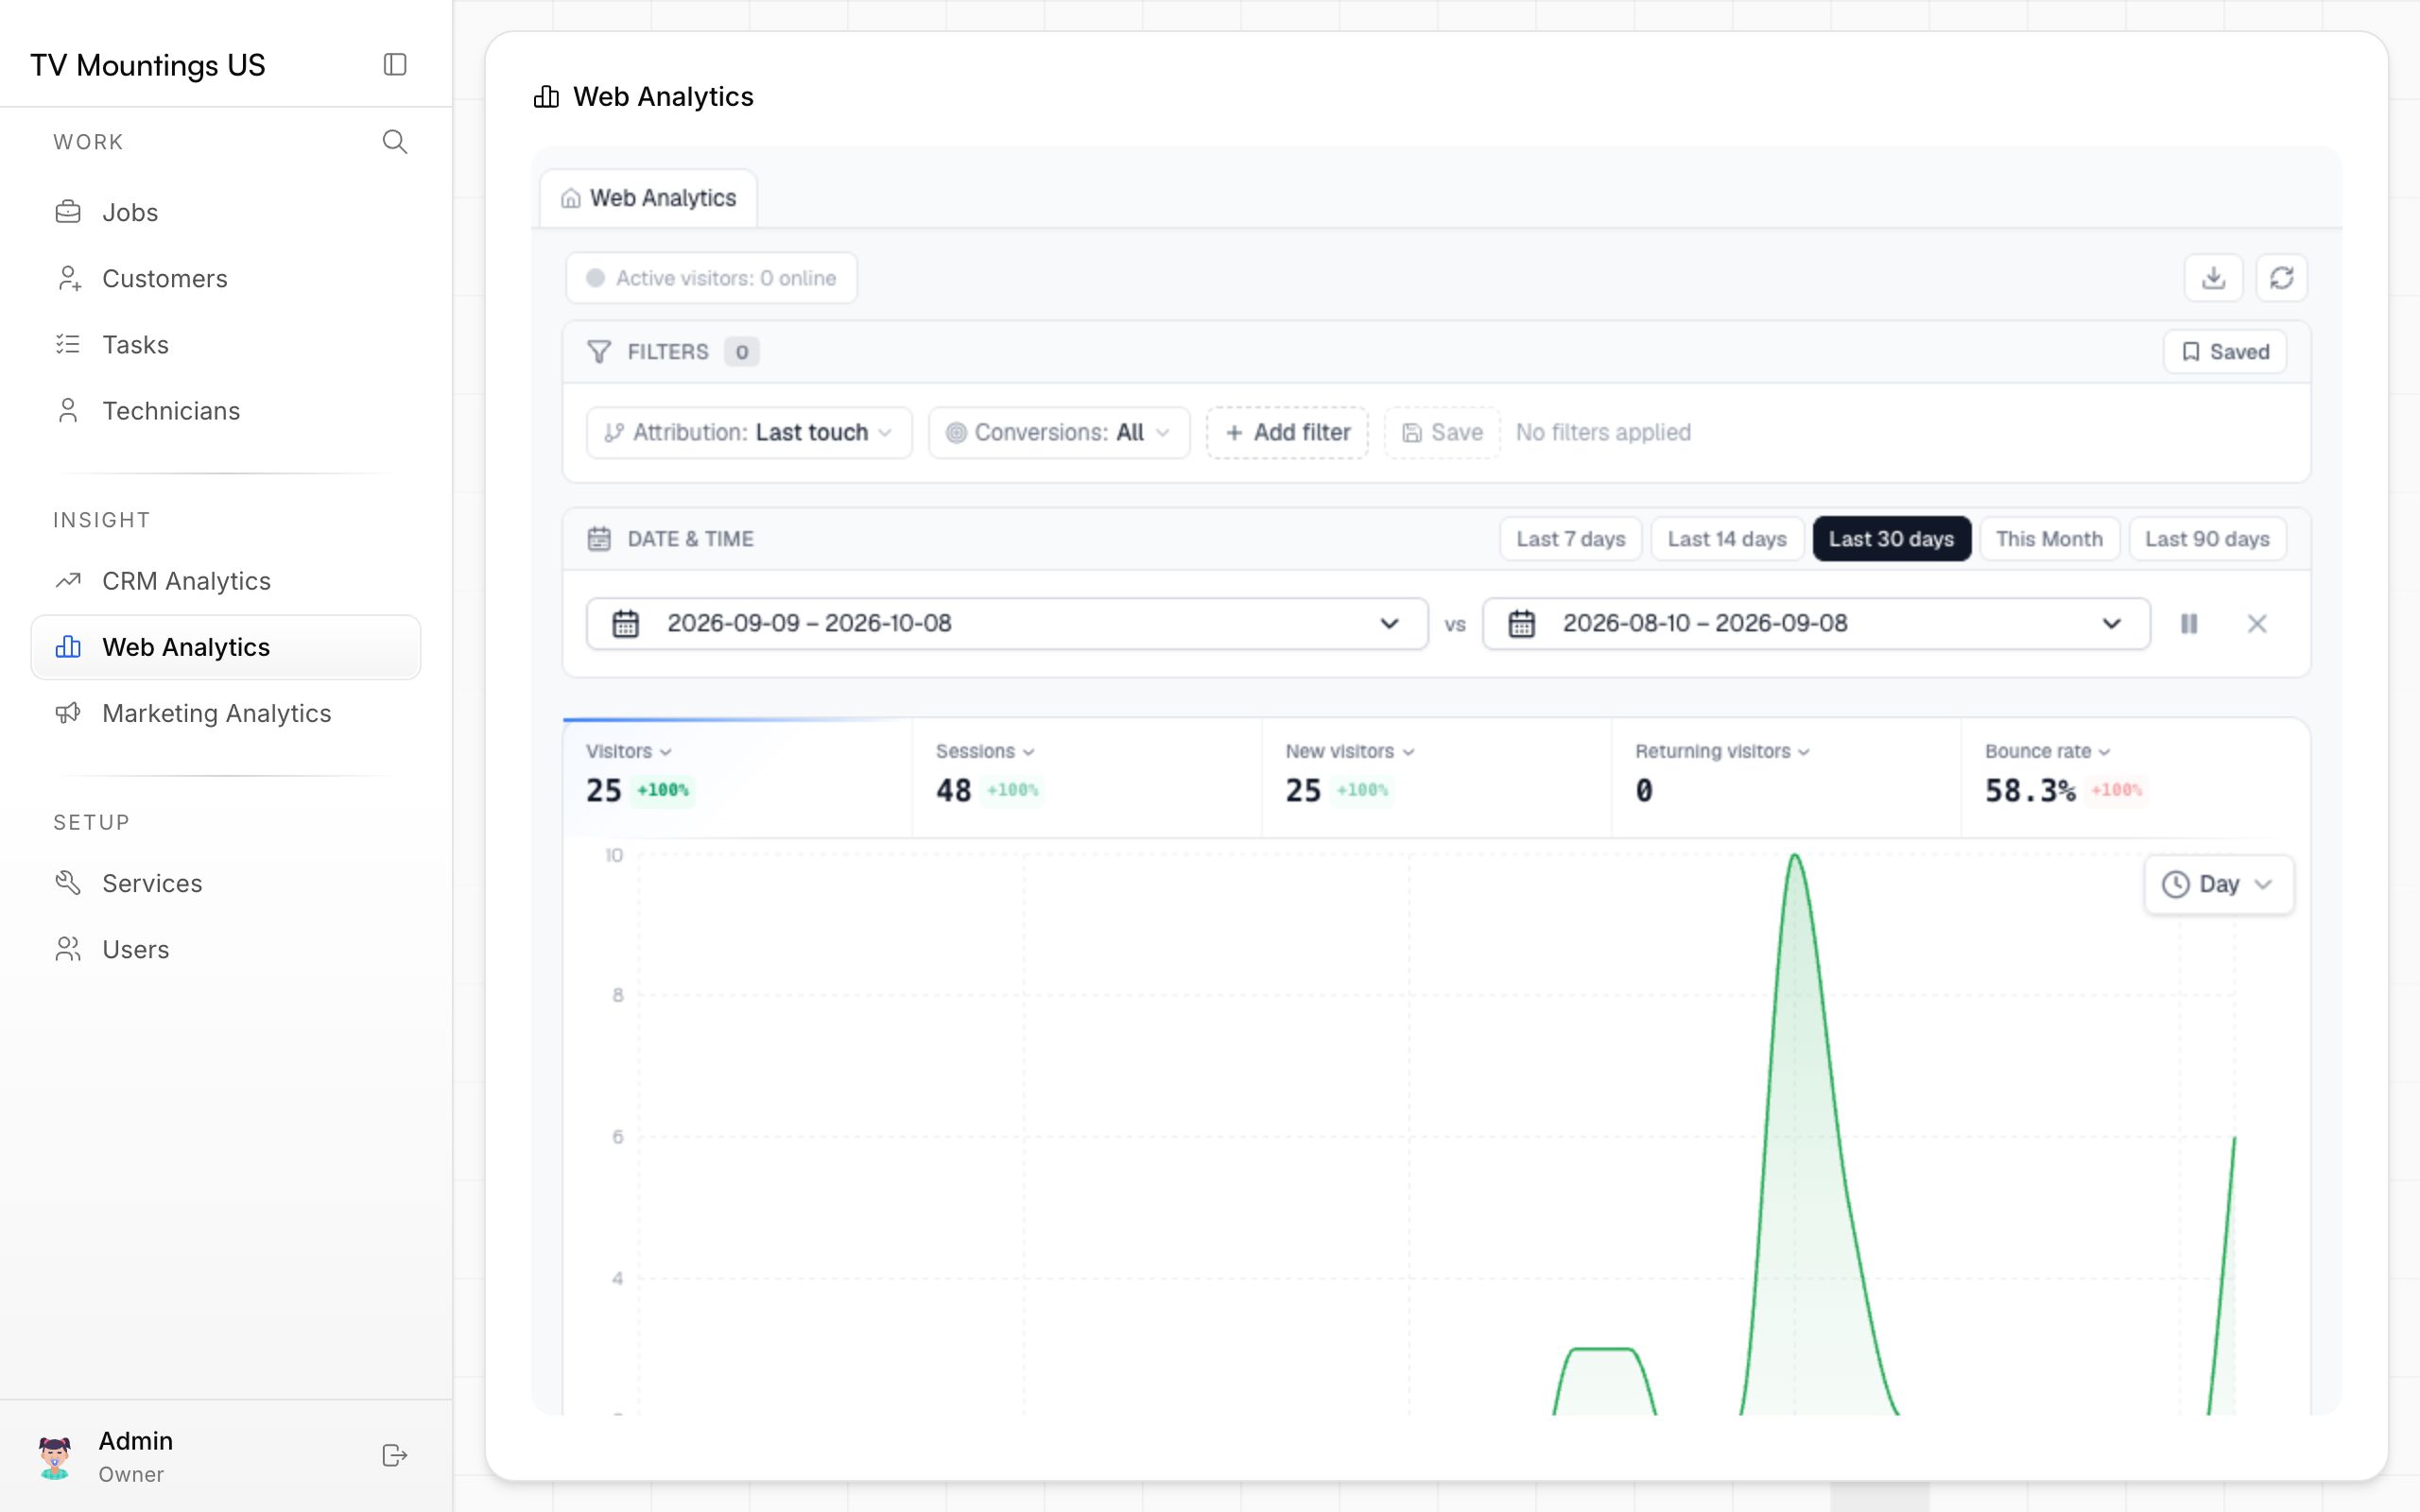Remove comparison date range with X
The image size is (2420, 1512).
tap(2257, 624)
